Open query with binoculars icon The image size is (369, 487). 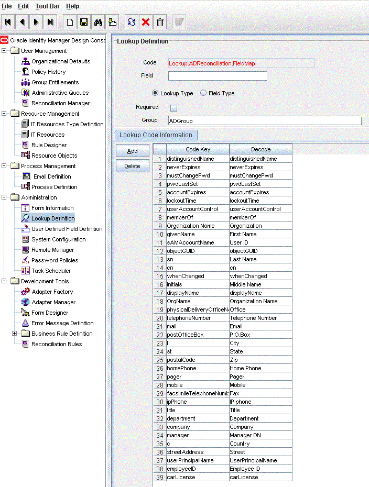point(98,22)
